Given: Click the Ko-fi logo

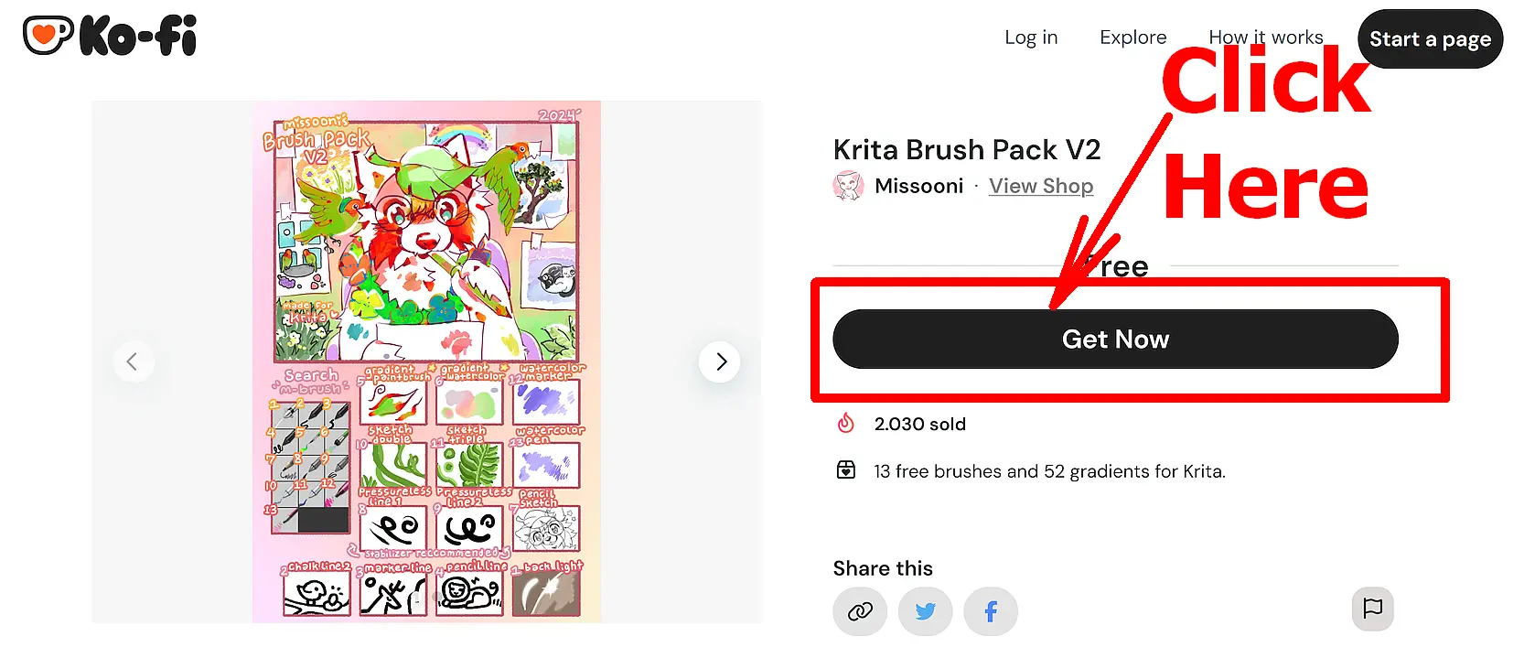Looking at the screenshot, I should click(110, 37).
